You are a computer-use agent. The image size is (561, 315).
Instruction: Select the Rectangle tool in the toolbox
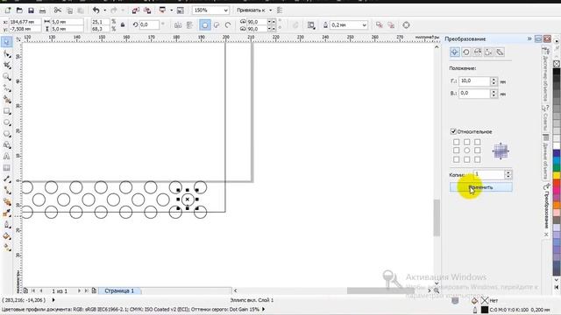(6, 111)
